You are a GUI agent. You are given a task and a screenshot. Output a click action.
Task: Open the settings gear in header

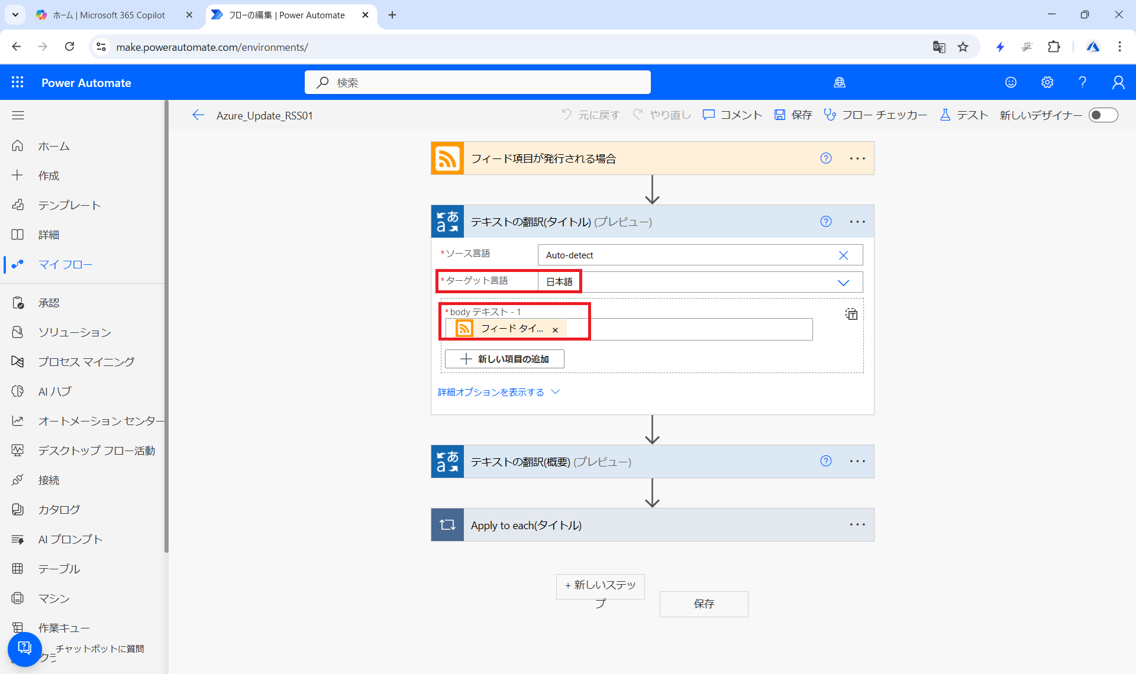pos(1047,83)
